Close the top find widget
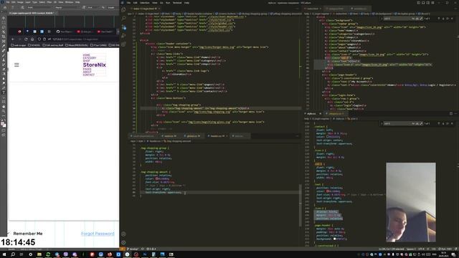459x258 pixels. tap(453, 19)
